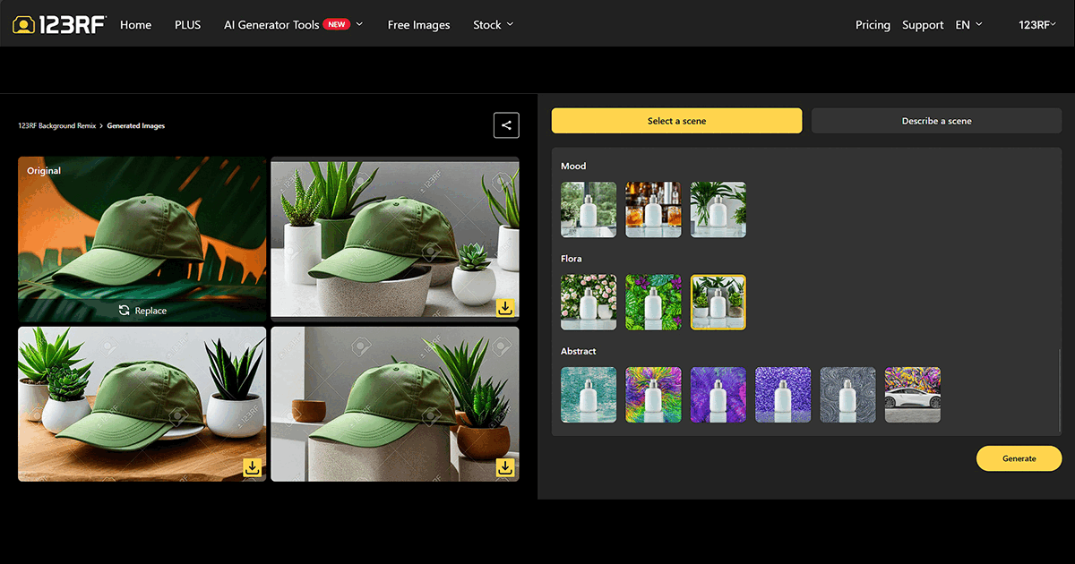Switch to the Describe a scene tab
Screen dimensions: 1075x564
tap(936, 121)
